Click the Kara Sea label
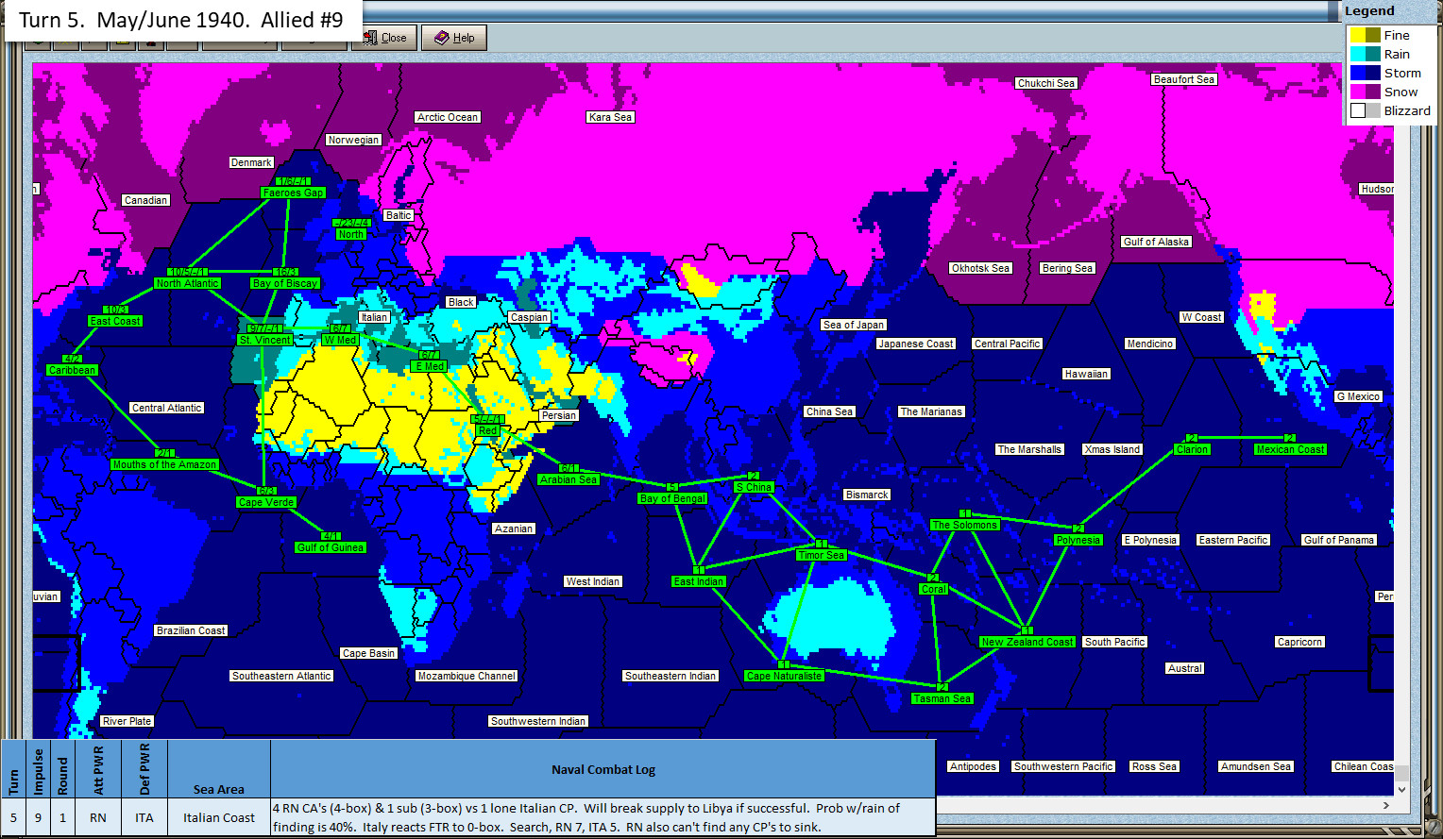Image resolution: width=1443 pixels, height=839 pixels. pos(610,117)
